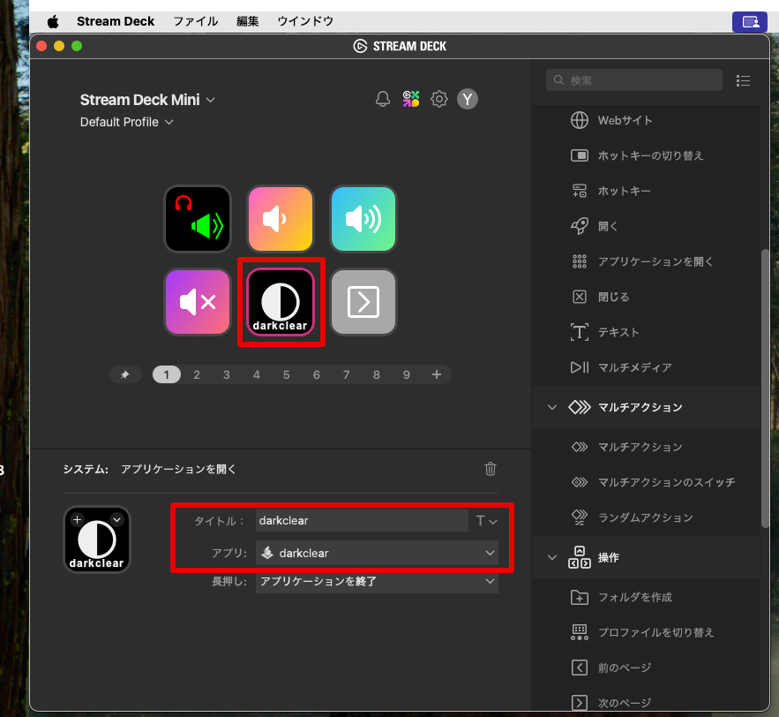Open preferences gear icon
This screenshot has height=717, width=779.
click(439, 99)
